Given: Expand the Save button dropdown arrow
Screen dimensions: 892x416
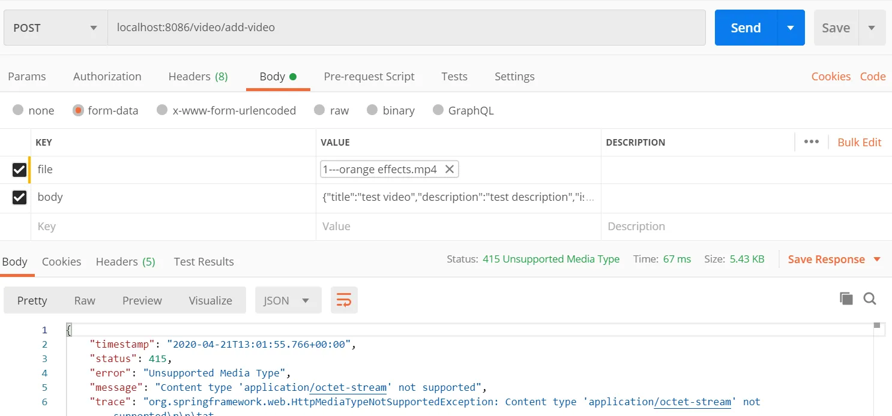Looking at the screenshot, I should point(872,28).
